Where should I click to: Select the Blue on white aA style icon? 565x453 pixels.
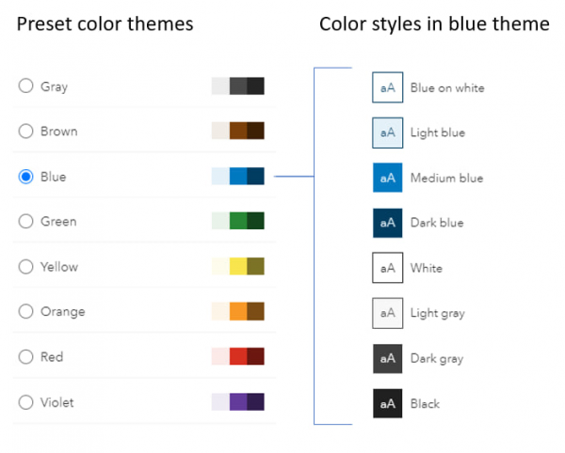tap(387, 87)
